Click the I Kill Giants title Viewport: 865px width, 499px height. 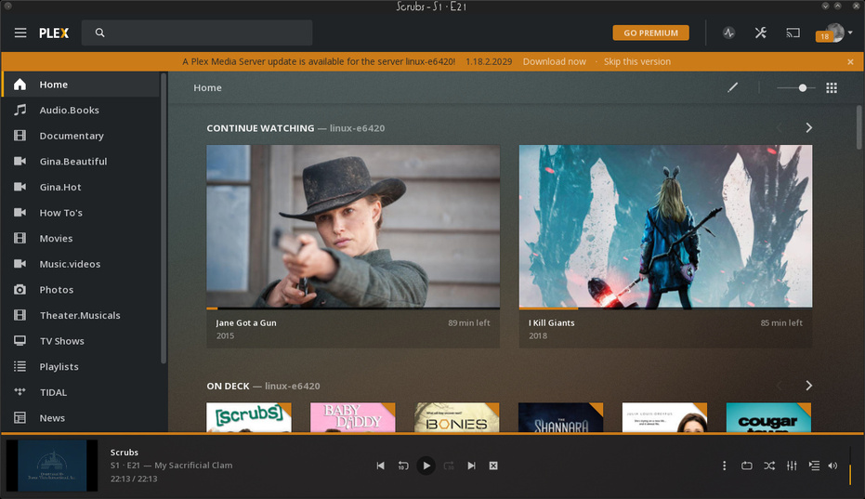point(552,323)
